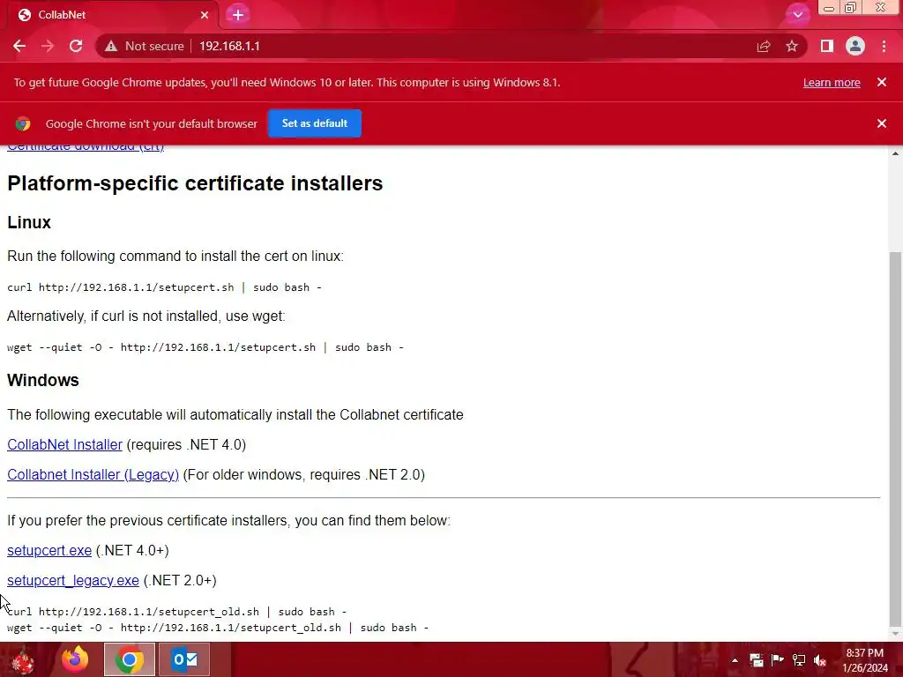
Task: Click the address bar showing 192.168.1.1
Action: [229, 46]
